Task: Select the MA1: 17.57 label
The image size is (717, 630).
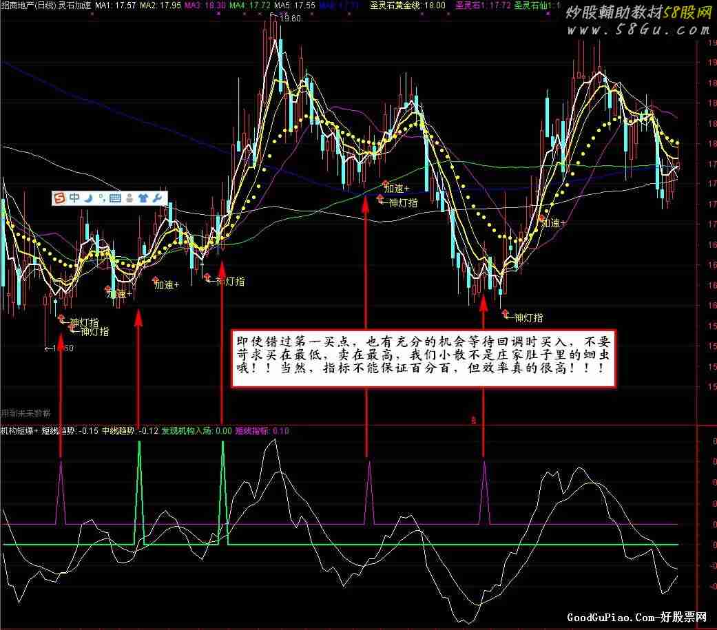Action: (x=115, y=6)
